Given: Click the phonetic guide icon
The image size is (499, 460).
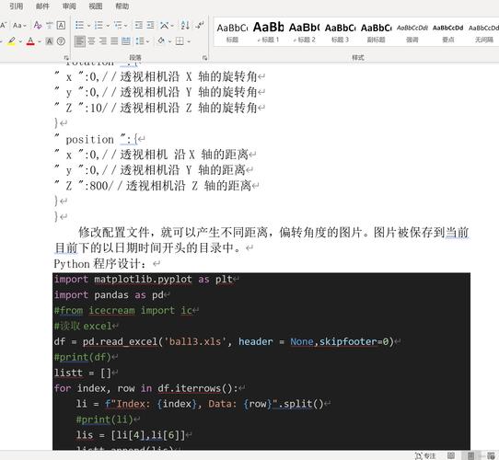Looking at the screenshot, I should pyautogui.click(x=50, y=25).
